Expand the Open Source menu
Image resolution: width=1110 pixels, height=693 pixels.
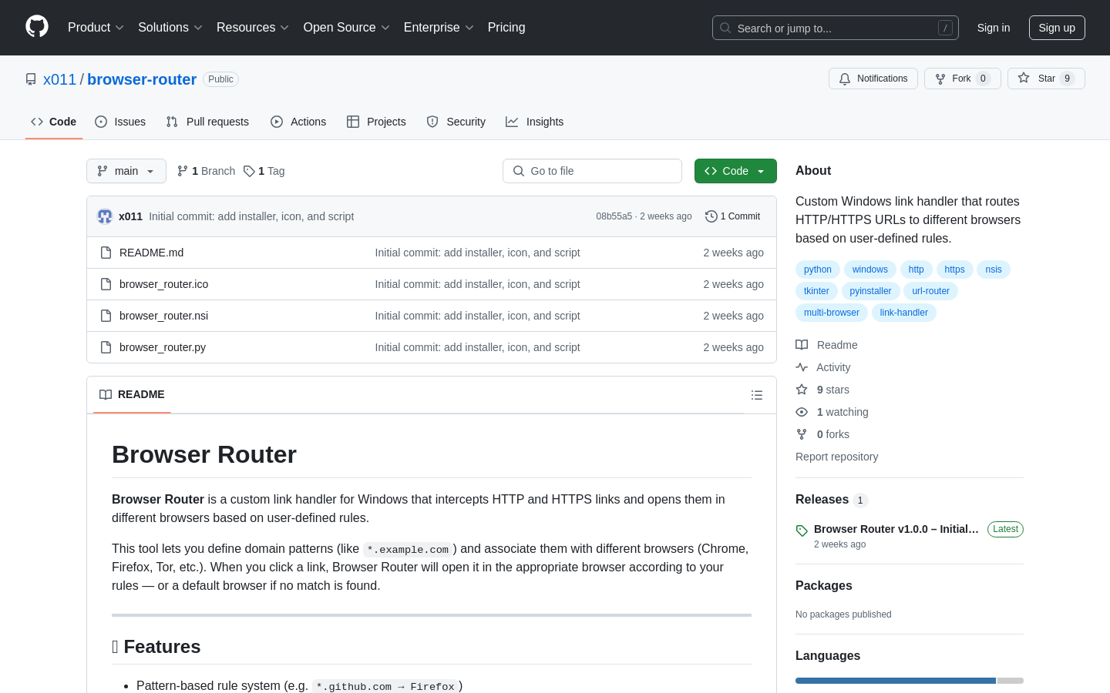(347, 28)
